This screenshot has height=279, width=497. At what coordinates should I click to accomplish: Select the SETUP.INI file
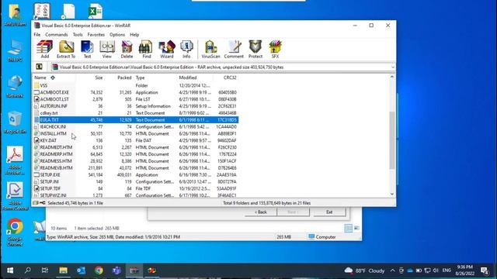point(136,182)
